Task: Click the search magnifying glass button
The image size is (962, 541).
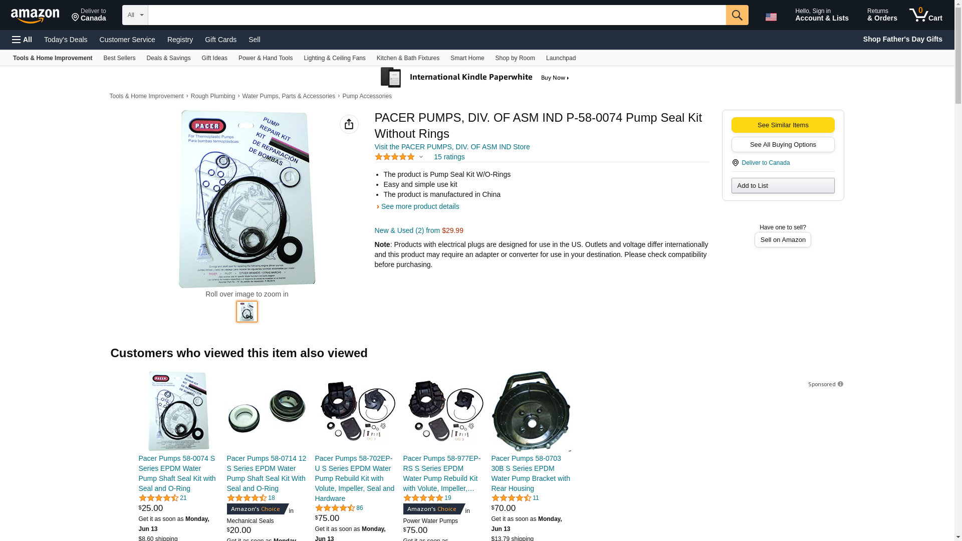Action: (737, 15)
